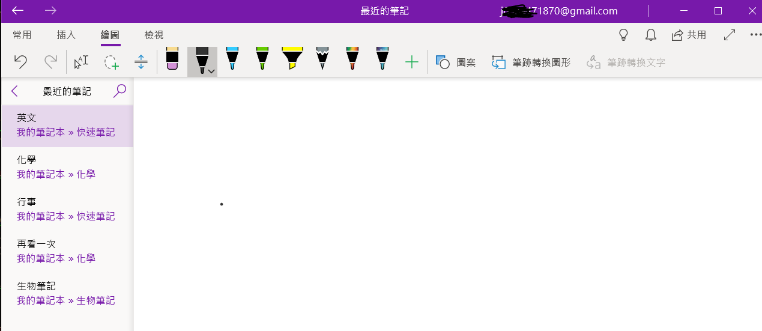
Task: Search notes using the magnifier icon
Action: click(120, 91)
